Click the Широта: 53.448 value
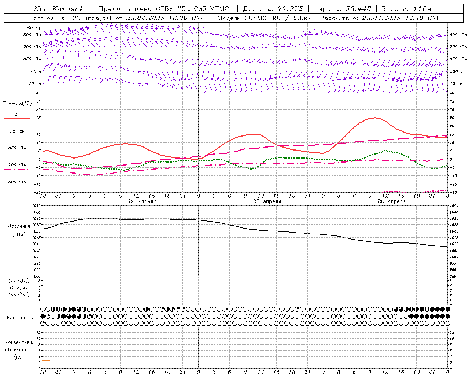The height and width of the screenshot is (375, 469). pyautogui.click(x=342, y=9)
